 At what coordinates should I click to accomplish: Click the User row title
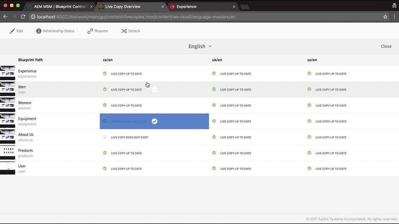click(x=22, y=166)
